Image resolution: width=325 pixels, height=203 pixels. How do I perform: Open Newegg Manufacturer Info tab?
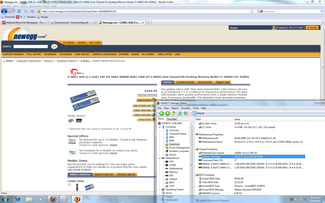104,175
